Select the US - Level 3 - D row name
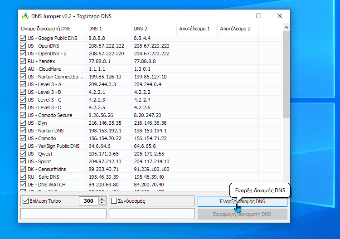 click(44, 107)
